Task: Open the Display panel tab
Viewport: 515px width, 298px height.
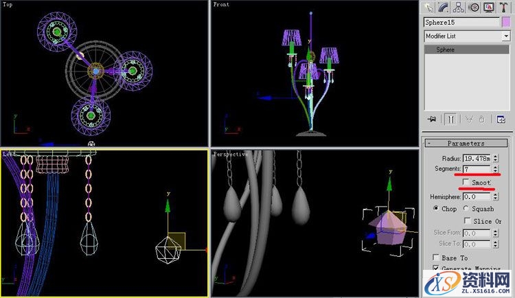Action: [489, 7]
